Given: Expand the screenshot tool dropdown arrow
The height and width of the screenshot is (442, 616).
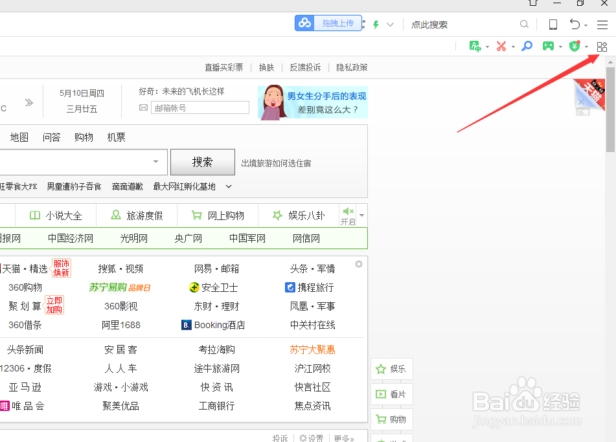Looking at the screenshot, I should (513, 47).
